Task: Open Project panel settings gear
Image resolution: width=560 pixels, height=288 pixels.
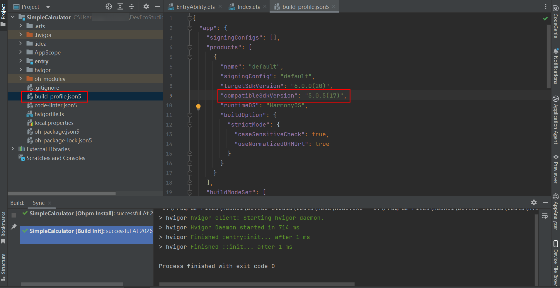Action: [146, 6]
